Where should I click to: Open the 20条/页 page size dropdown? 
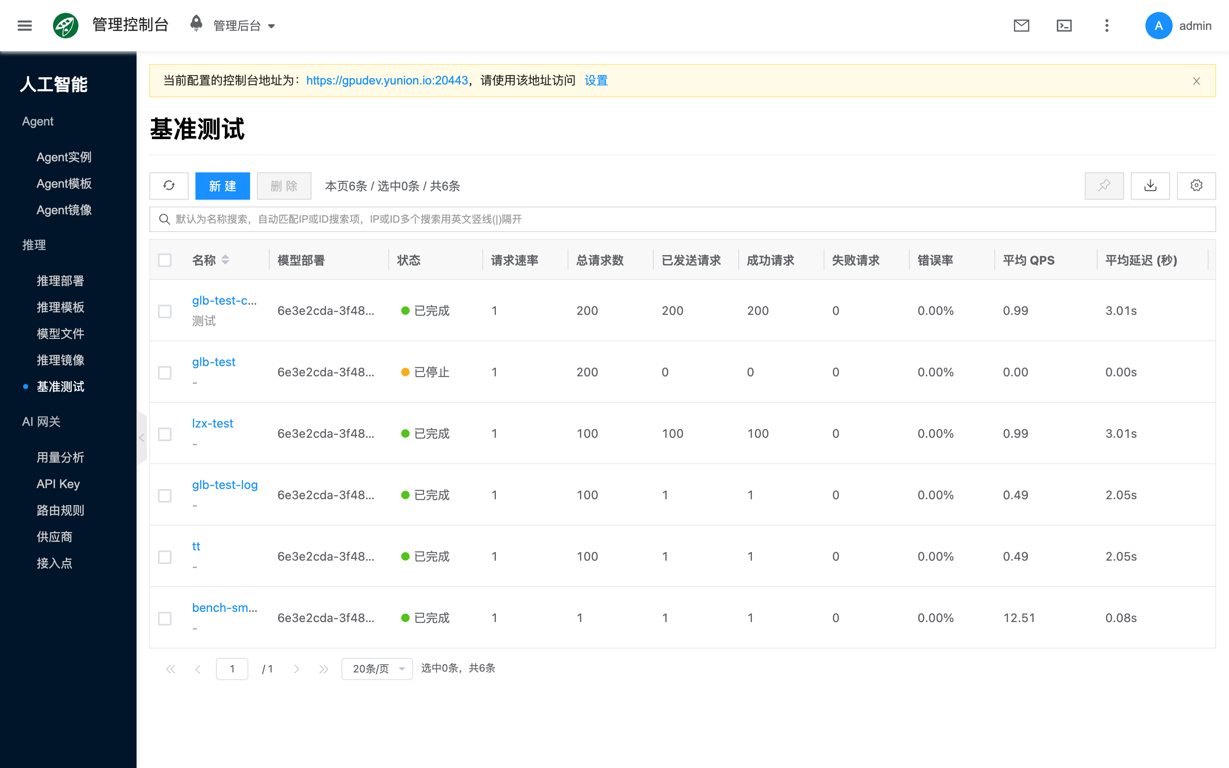click(377, 669)
